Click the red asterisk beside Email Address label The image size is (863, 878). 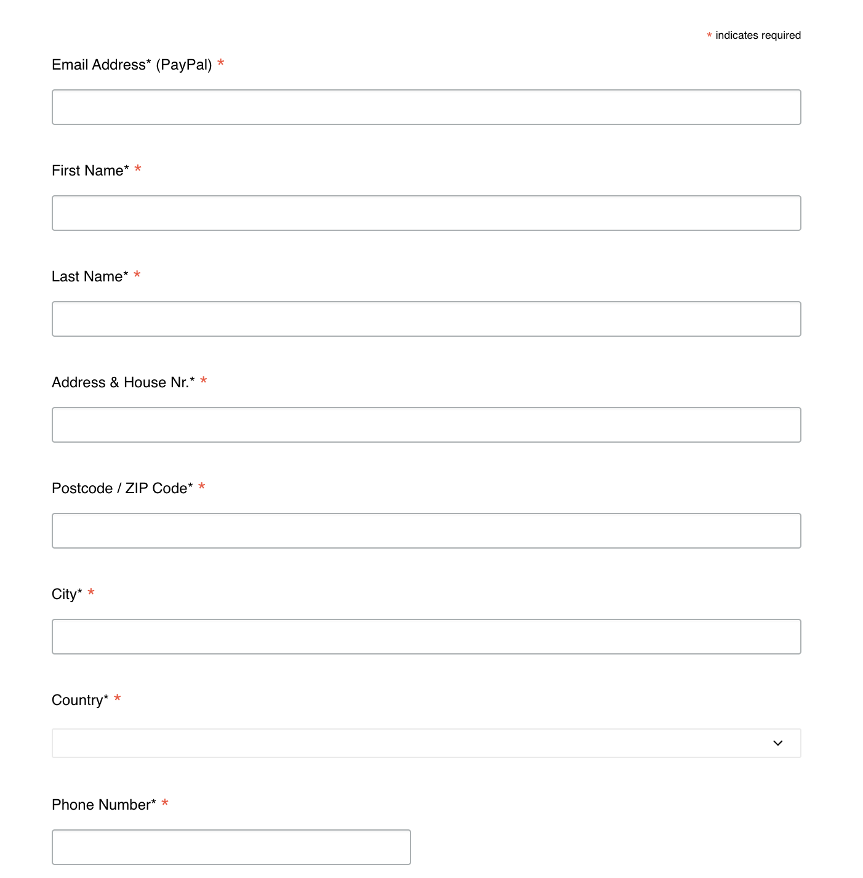tap(220, 63)
